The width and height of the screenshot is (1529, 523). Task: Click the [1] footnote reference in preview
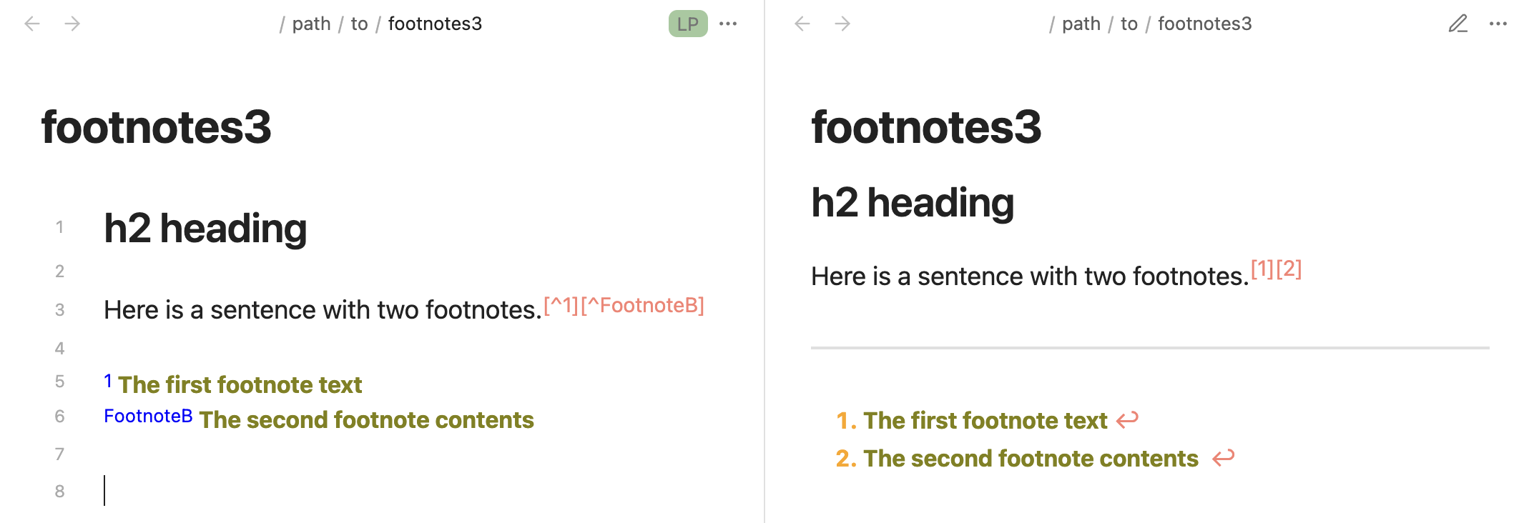pos(1262,269)
